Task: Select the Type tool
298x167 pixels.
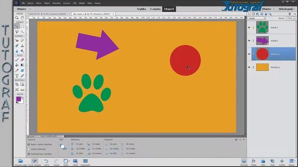Action: 17,76
